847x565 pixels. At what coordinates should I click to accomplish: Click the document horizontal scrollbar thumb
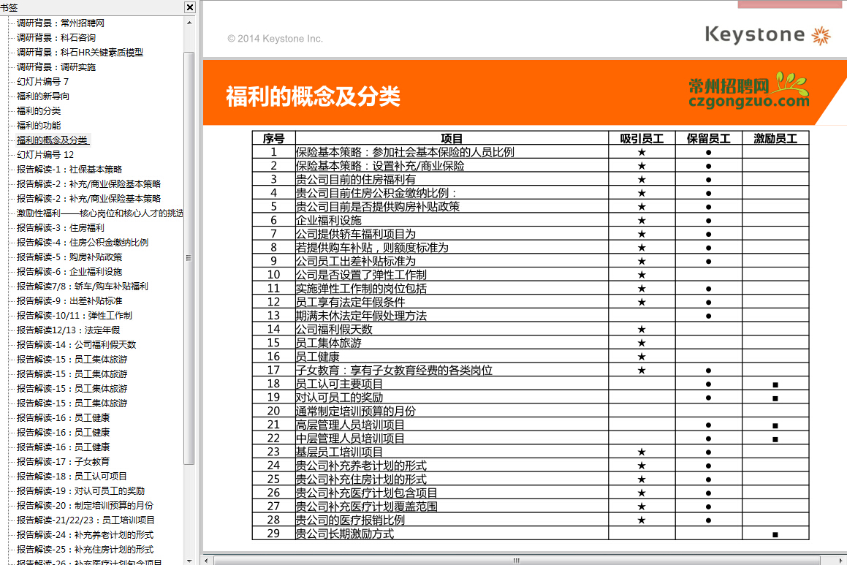click(517, 561)
